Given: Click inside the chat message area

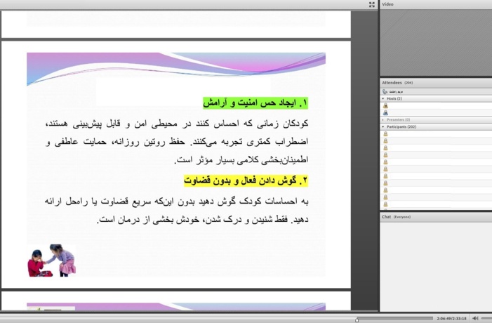Looking at the screenshot, I should tap(436, 267).
